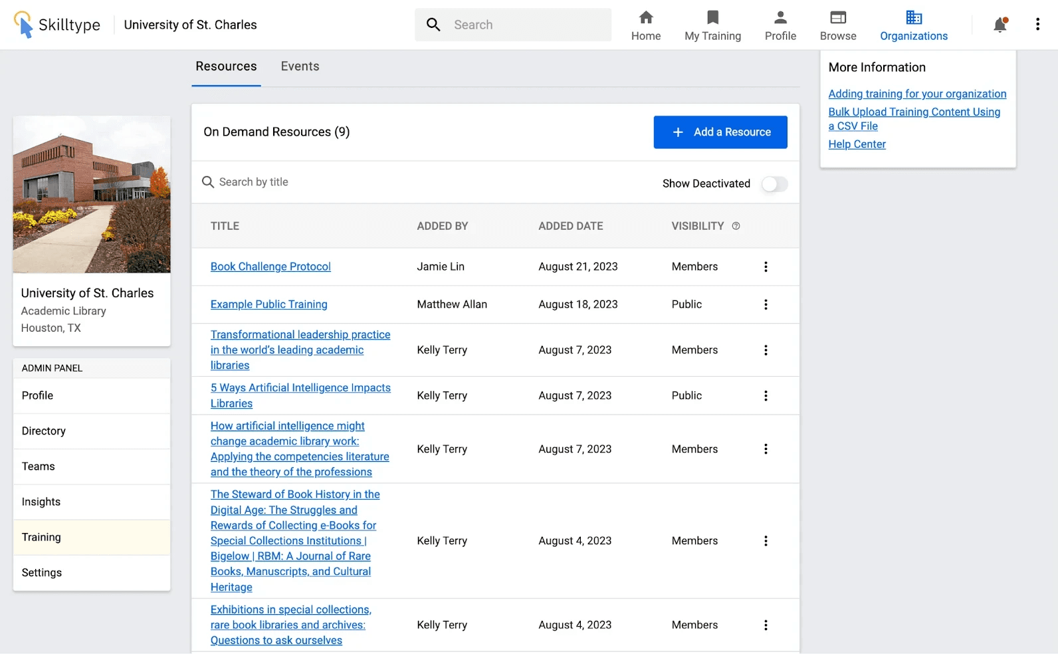This screenshot has width=1058, height=654.
Task: Click the Home icon in top navigation
Action: [646, 17]
